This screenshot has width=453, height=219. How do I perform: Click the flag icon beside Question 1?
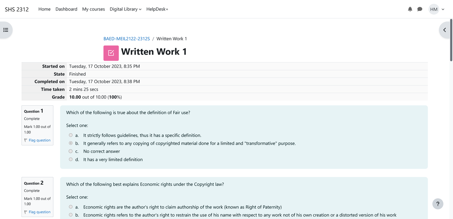click(25, 140)
